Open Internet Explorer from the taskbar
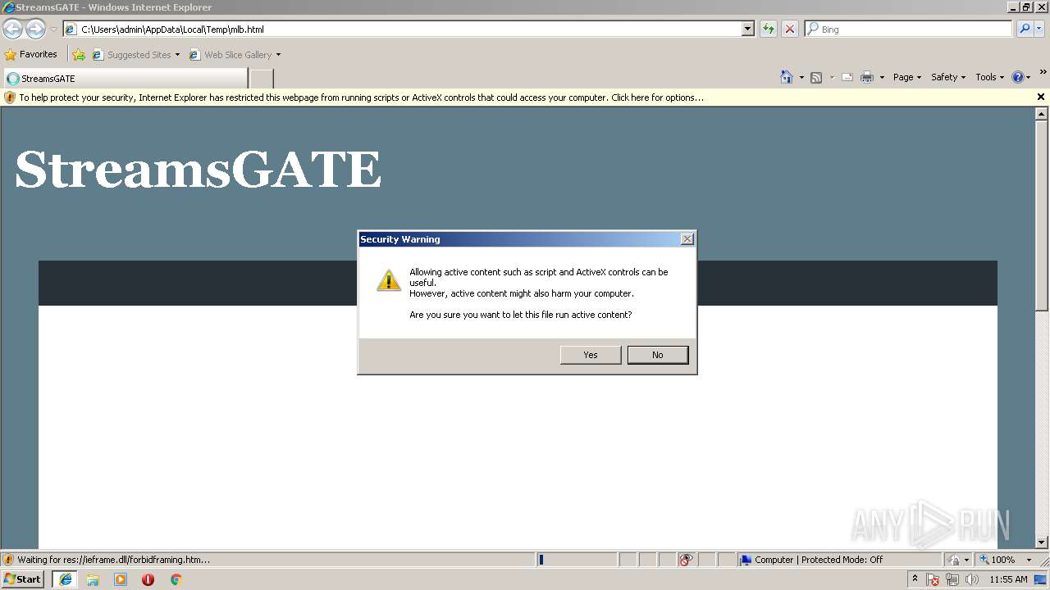This screenshot has height=590, width=1050. pos(65,579)
